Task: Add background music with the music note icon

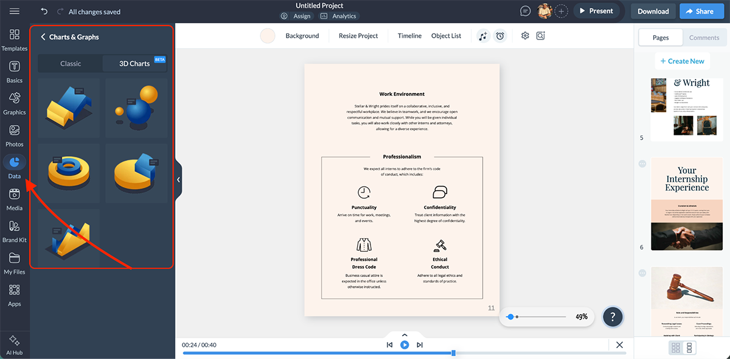Action: (482, 36)
